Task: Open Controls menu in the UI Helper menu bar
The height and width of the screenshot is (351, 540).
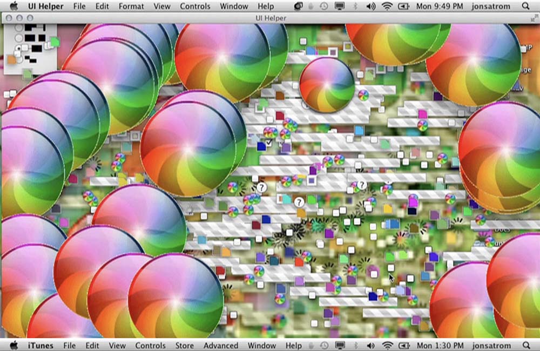Action: pyautogui.click(x=195, y=6)
